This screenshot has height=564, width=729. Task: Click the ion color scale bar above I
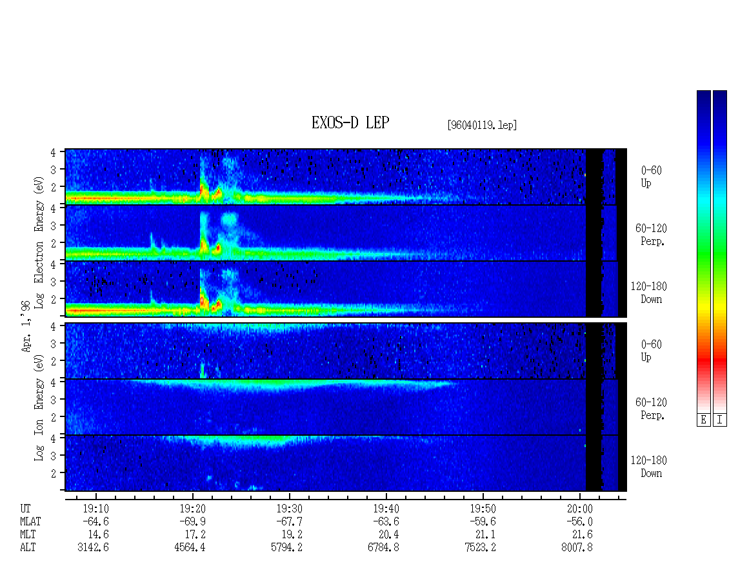720,251
